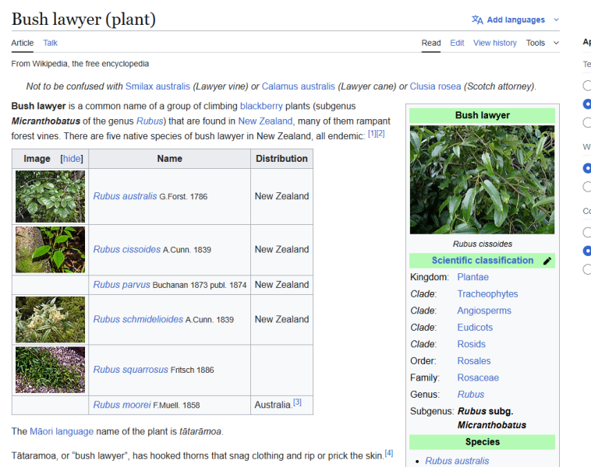Click the pencil edit icon beside Scientific classification

pyautogui.click(x=547, y=261)
